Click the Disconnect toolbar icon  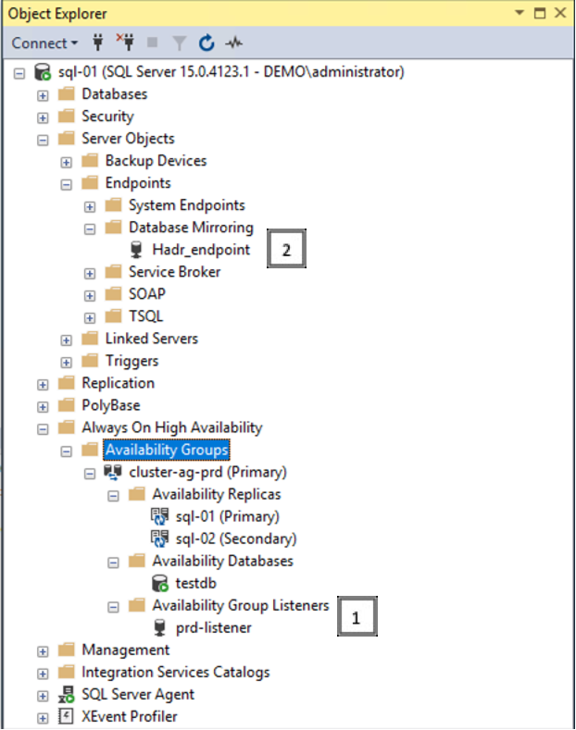coord(125,43)
